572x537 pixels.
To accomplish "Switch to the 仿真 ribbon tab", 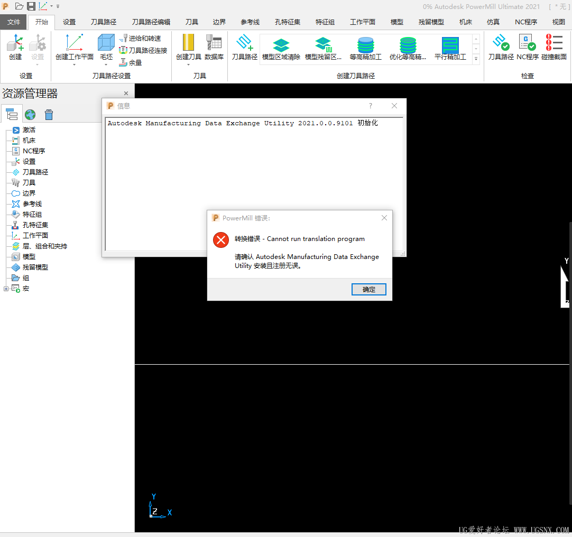I will [x=493, y=22].
